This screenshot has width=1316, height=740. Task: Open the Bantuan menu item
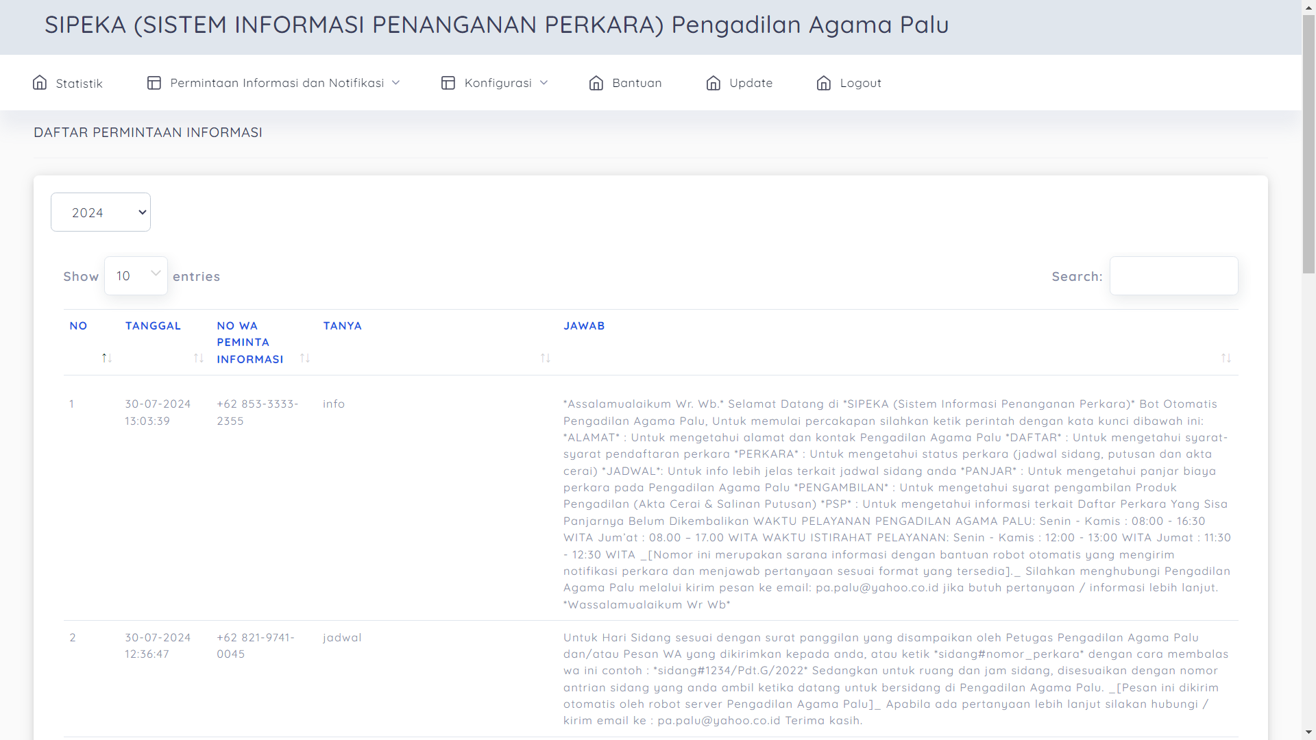pyautogui.click(x=637, y=83)
